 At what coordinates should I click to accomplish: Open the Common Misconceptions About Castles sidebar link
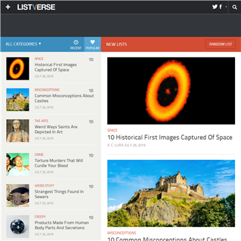tap(64, 98)
